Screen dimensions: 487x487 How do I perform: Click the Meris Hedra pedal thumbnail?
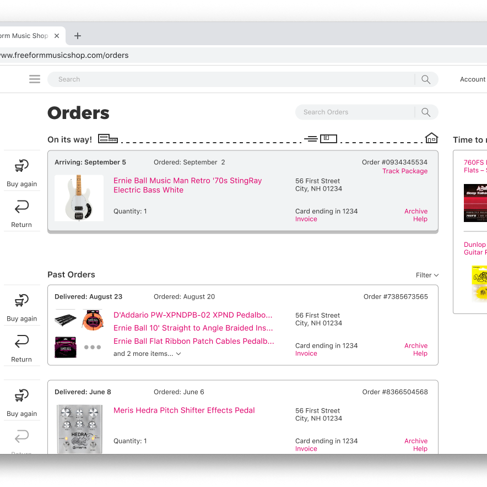pyautogui.click(x=79, y=429)
